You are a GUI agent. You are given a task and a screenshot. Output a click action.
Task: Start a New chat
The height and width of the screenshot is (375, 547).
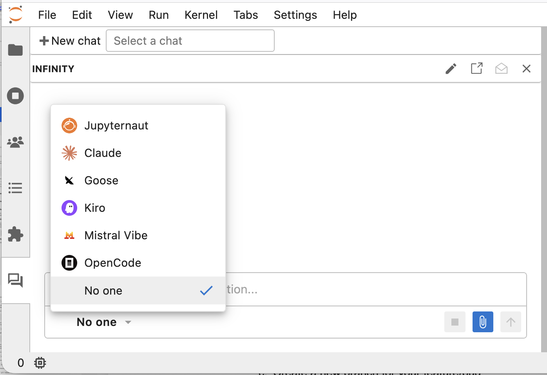coord(70,41)
